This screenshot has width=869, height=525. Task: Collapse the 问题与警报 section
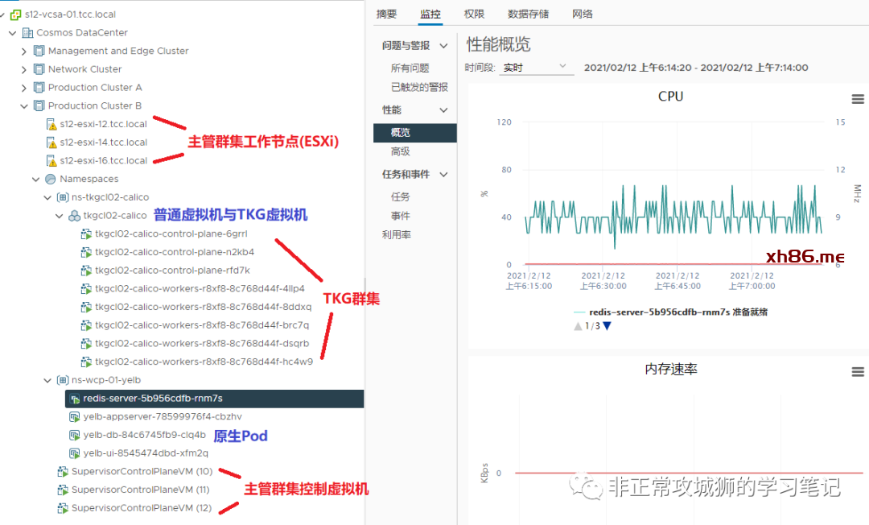443,46
